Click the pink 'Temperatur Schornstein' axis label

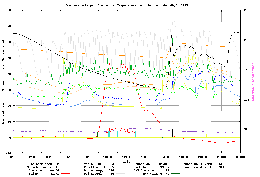(253, 82)
